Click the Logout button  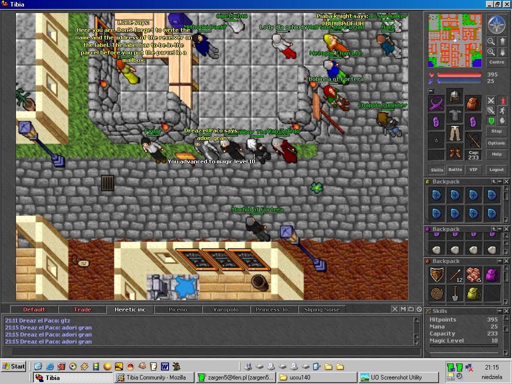(x=496, y=170)
